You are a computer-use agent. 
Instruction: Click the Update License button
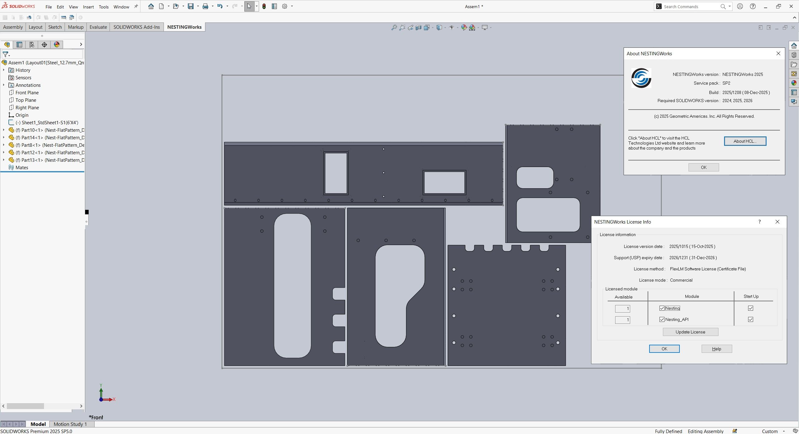[690, 332]
